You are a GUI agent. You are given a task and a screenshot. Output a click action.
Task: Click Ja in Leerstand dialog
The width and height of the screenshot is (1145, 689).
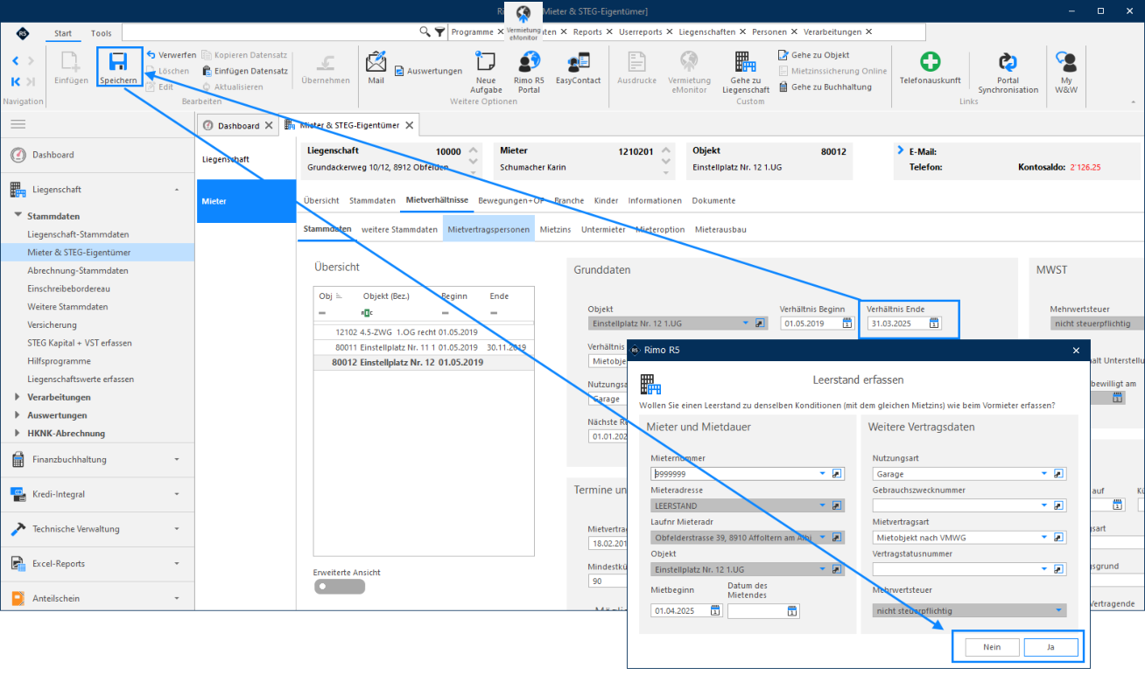pyautogui.click(x=1050, y=647)
